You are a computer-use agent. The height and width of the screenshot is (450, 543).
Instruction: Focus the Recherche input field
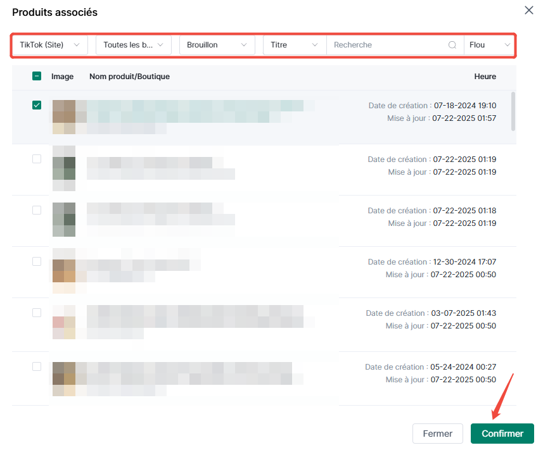point(395,45)
